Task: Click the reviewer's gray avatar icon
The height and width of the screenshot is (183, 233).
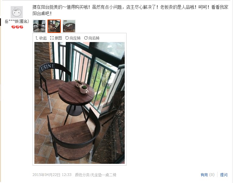Action: [17, 12]
